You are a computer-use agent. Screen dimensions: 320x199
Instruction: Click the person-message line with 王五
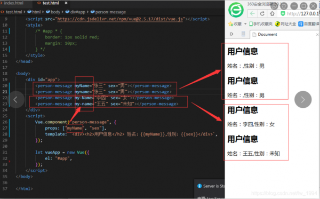(x=107, y=104)
